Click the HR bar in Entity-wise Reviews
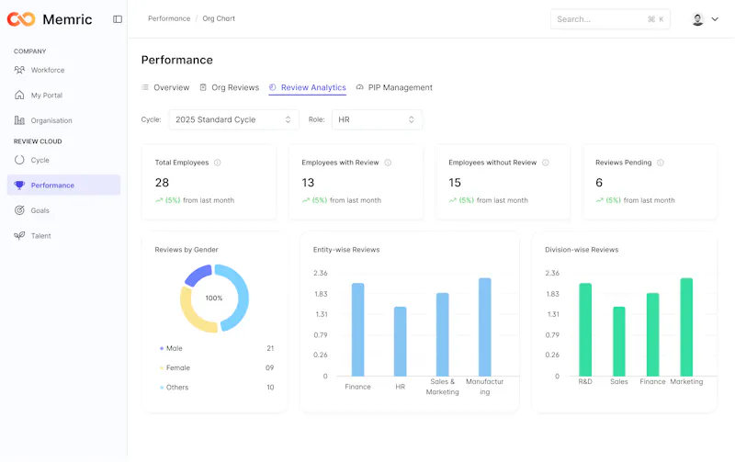 [400, 341]
